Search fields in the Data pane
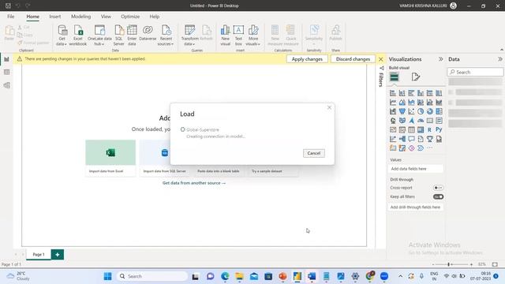 point(475,72)
